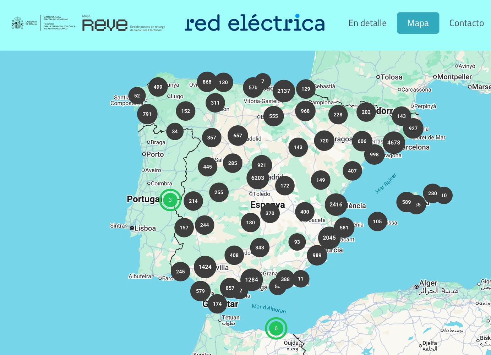Open cluster "1284" near Granada

252,279
